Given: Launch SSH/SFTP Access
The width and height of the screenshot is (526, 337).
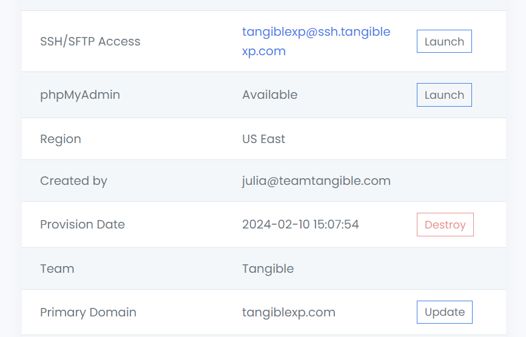Looking at the screenshot, I should (444, 42).
